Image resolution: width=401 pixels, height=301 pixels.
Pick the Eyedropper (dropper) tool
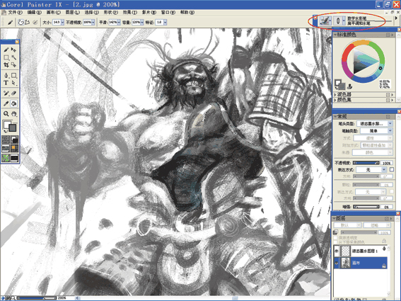click(6, 103)
